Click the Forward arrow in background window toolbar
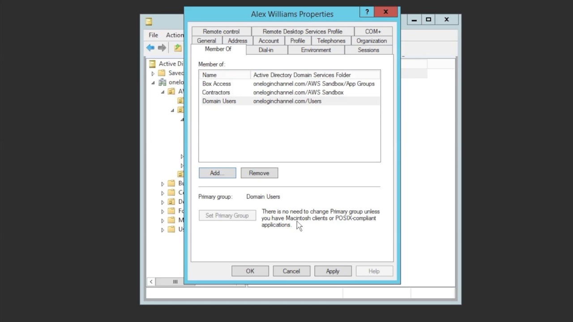Screen dimensions: 573x322 [x=162, y=48]
